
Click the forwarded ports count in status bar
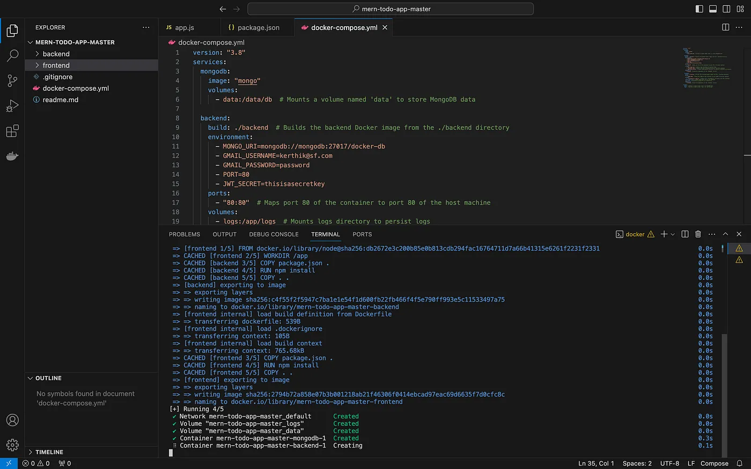point(65,464)
